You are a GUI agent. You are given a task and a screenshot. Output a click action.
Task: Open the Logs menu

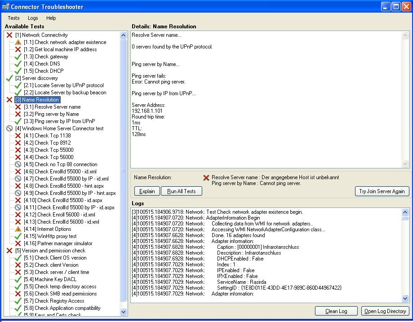coord(33,18)
